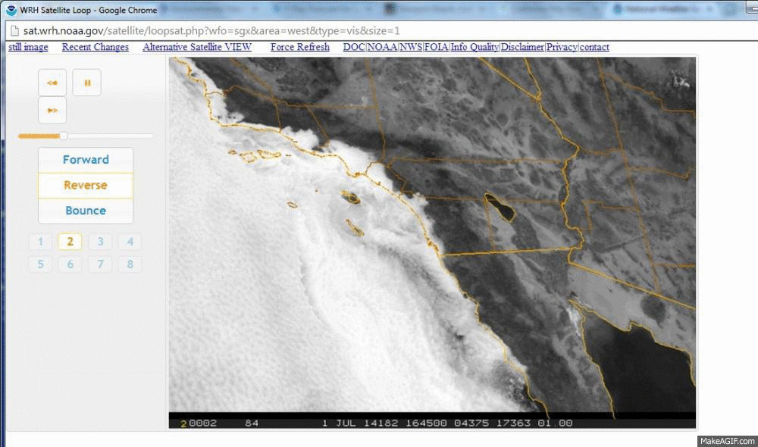Viewport: 758px width, 447px height.
Task: Open the NOAA link
Action: [x=382, y=47]
